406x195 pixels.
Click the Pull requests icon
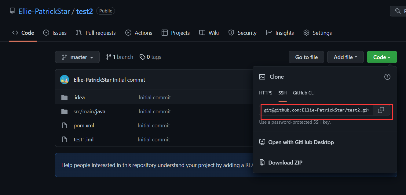tap(79, 33)
